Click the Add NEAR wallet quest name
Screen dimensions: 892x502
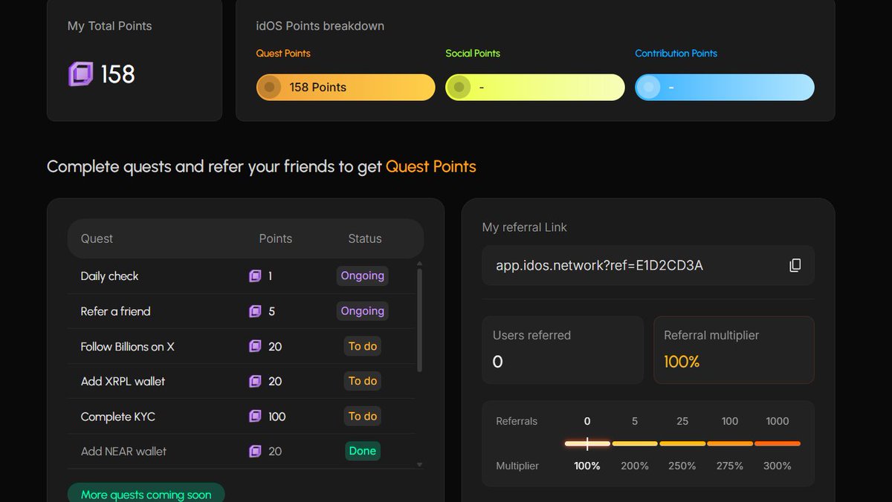coord(123,451)
